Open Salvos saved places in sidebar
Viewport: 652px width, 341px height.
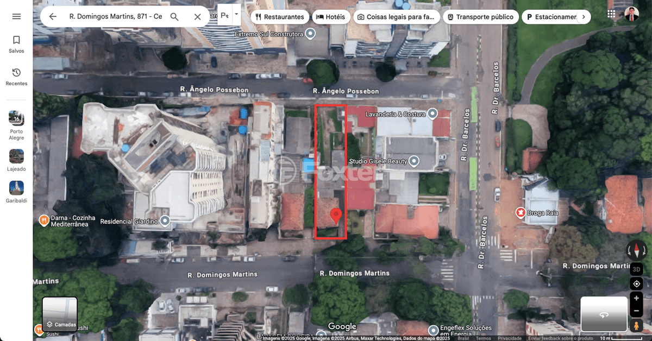16,44
